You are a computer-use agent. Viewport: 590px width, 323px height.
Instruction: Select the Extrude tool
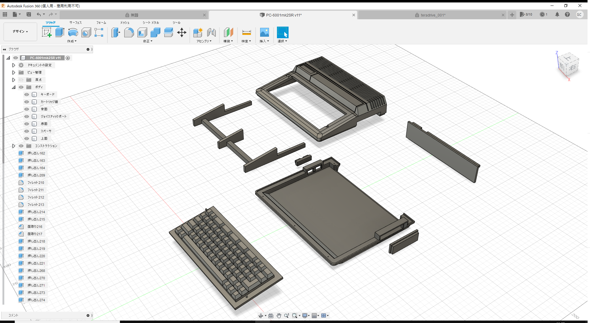coord(59,32)
